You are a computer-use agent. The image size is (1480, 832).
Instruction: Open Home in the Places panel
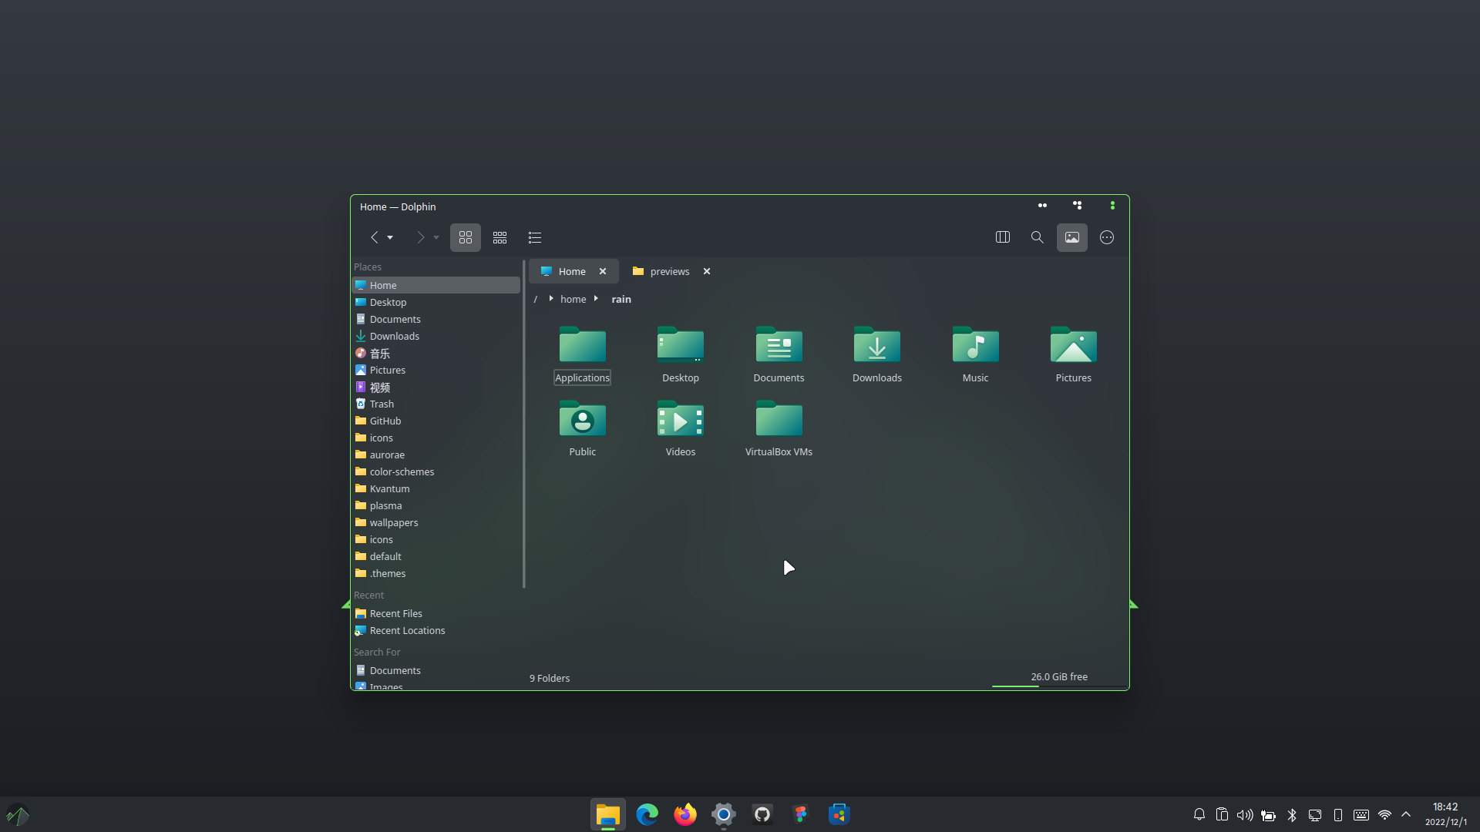tap(436, 285)
